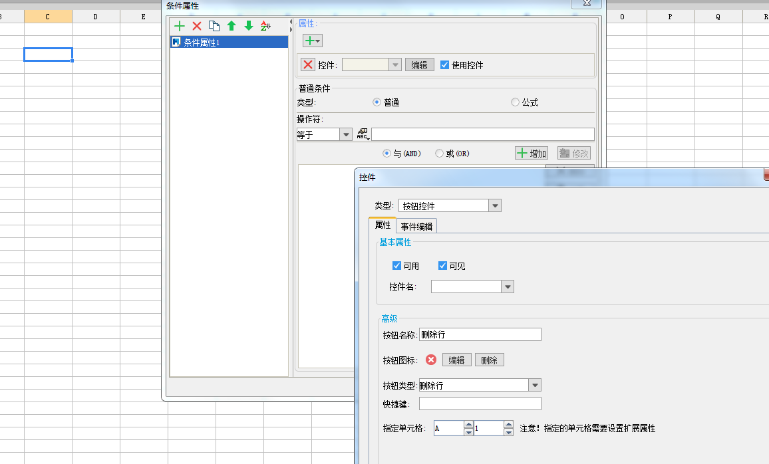
Task: Sort condition attributes with A-Z icon
Action: pos(265,26)
